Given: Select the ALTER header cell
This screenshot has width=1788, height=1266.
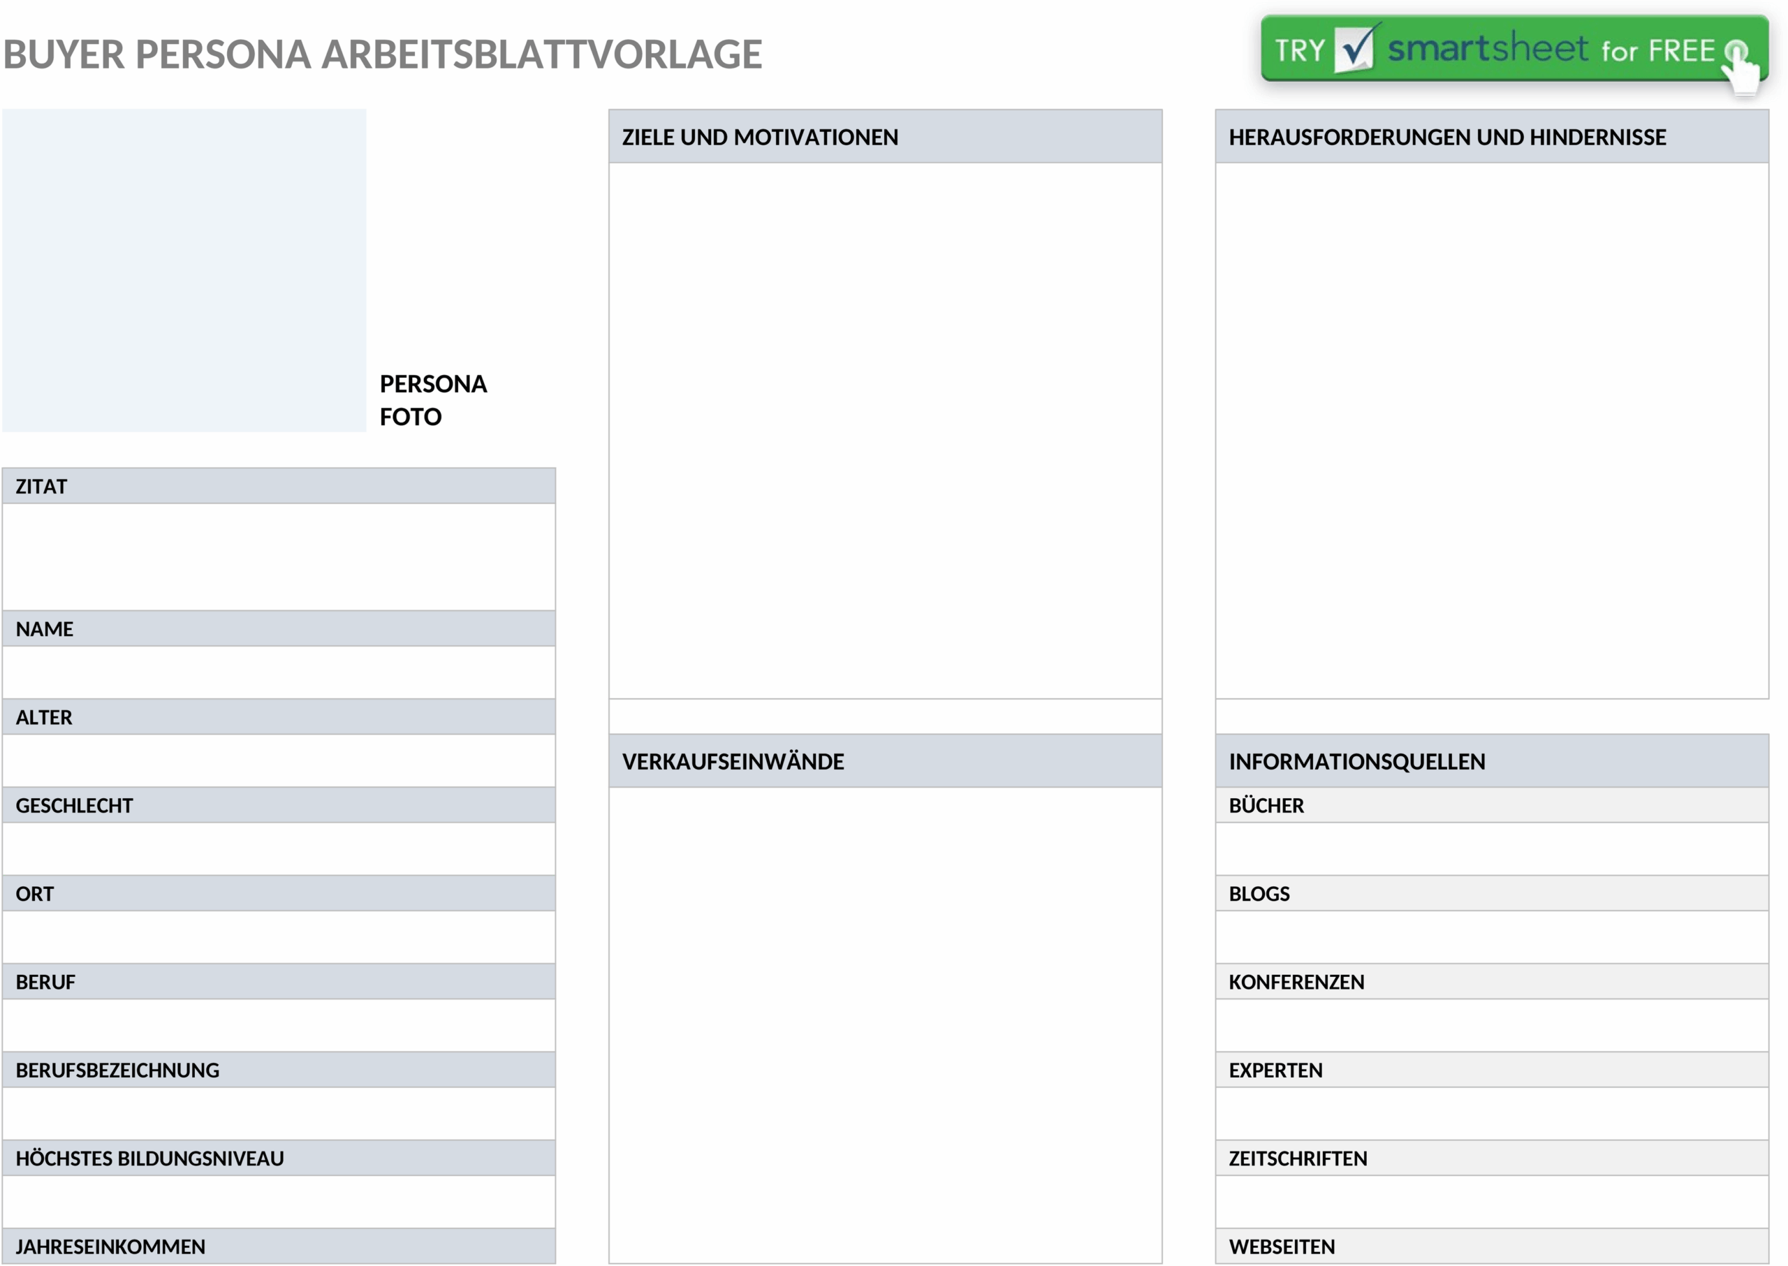Looking at the screenshot, I should pyautogui.click(x=279, y=716).
